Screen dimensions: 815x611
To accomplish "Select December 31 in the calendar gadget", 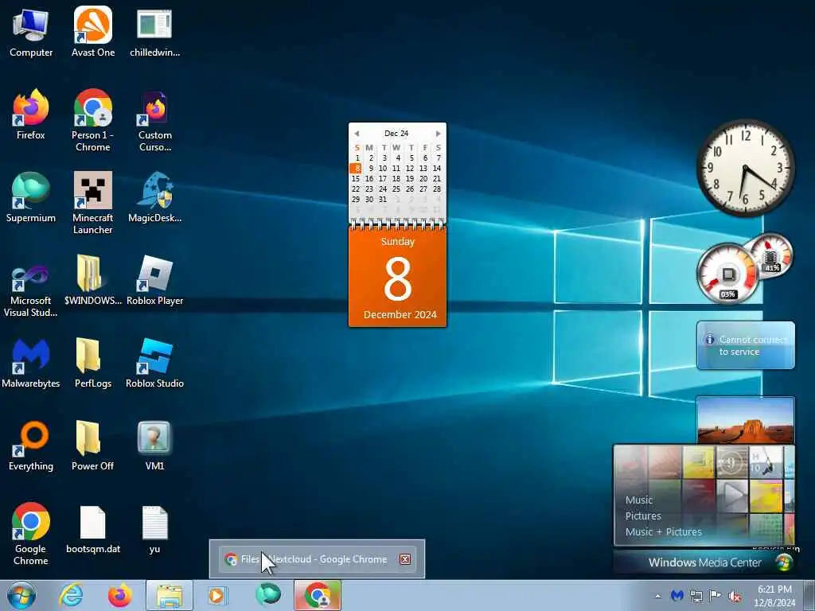I will click(383, 200).
